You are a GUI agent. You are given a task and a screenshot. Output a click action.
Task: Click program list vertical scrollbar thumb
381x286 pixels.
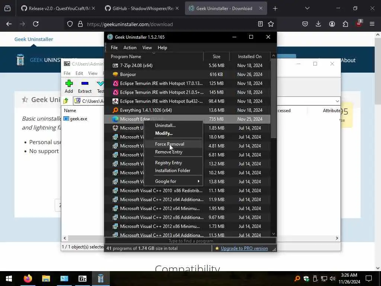[x=273, y=98]
